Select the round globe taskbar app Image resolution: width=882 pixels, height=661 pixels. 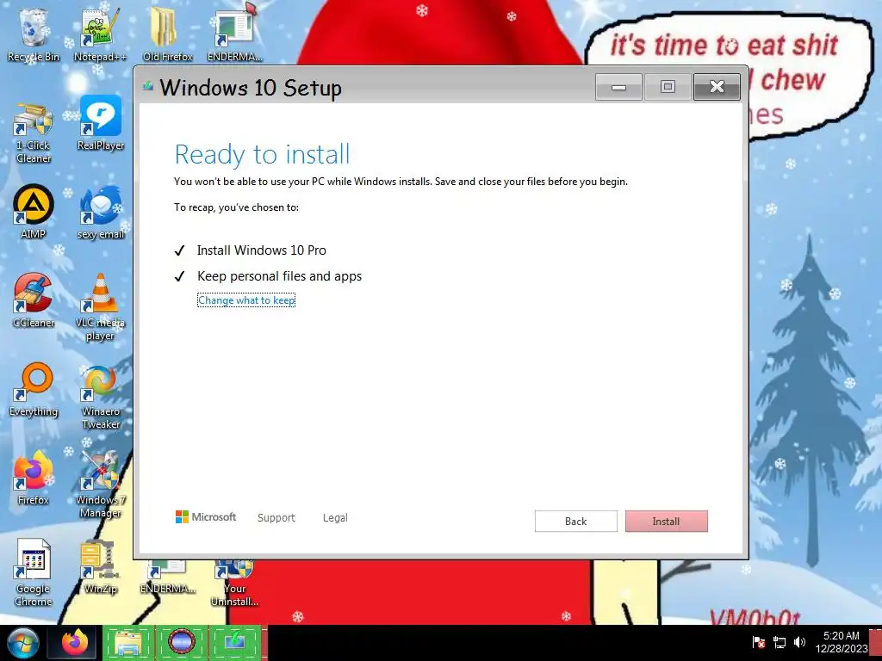pos(182,642)
